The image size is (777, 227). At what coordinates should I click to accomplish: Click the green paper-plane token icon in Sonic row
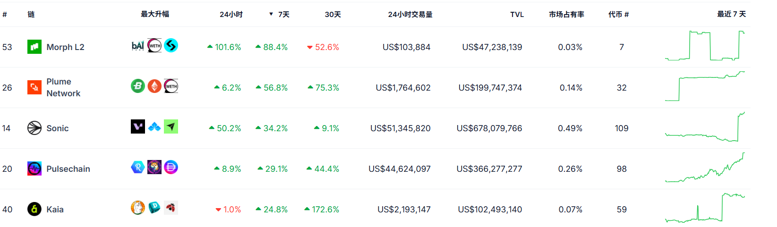pyautogui.click(x=171, y=126)
